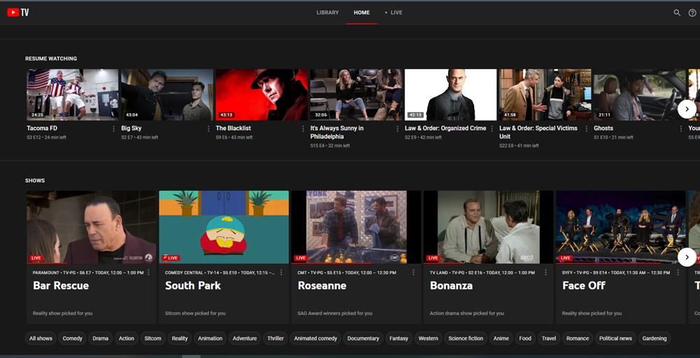The image size is (700, 358).
Task: Filter shows by Thriller
Action: click(x=275, y=338)
